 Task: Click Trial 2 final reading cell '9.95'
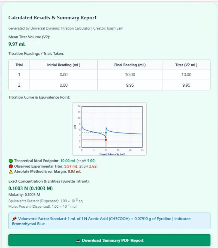click(x=130, y=85)
